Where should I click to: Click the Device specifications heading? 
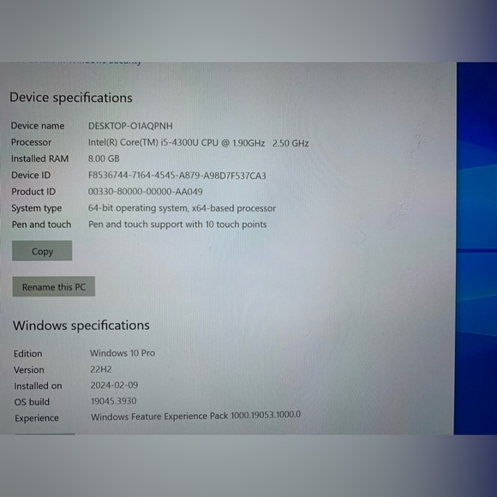coord(71,98)
